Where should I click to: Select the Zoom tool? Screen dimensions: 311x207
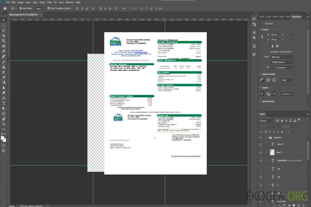point(4,124)
